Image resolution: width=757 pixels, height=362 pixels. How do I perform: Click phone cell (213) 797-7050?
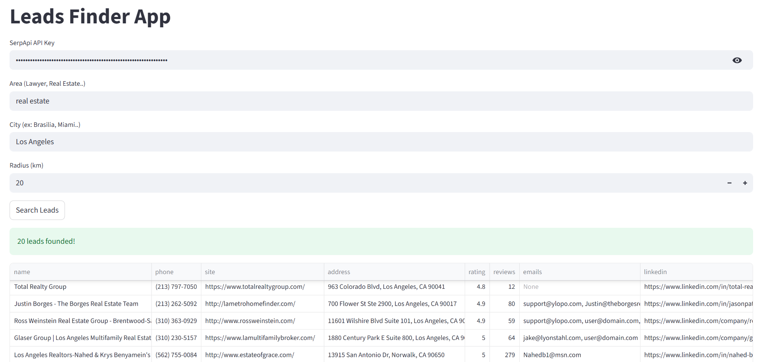click(x=176, y=287)
